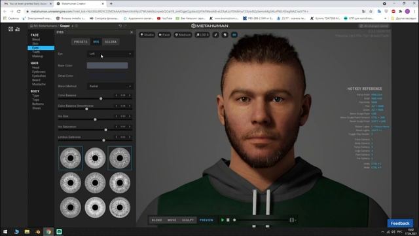Reload the browser page
The height and width of the screenshot is (236, 419).
(x=19, y=11)
